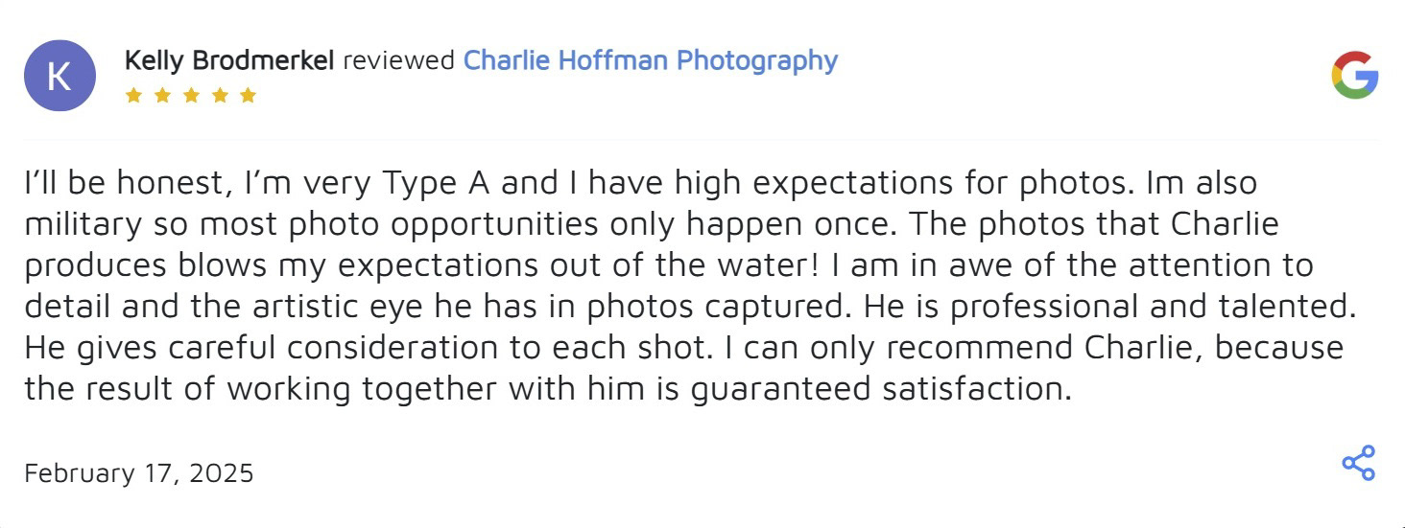1405x528 pixels.
Task: Click the fourth rating star
Action: click(220, 95)
